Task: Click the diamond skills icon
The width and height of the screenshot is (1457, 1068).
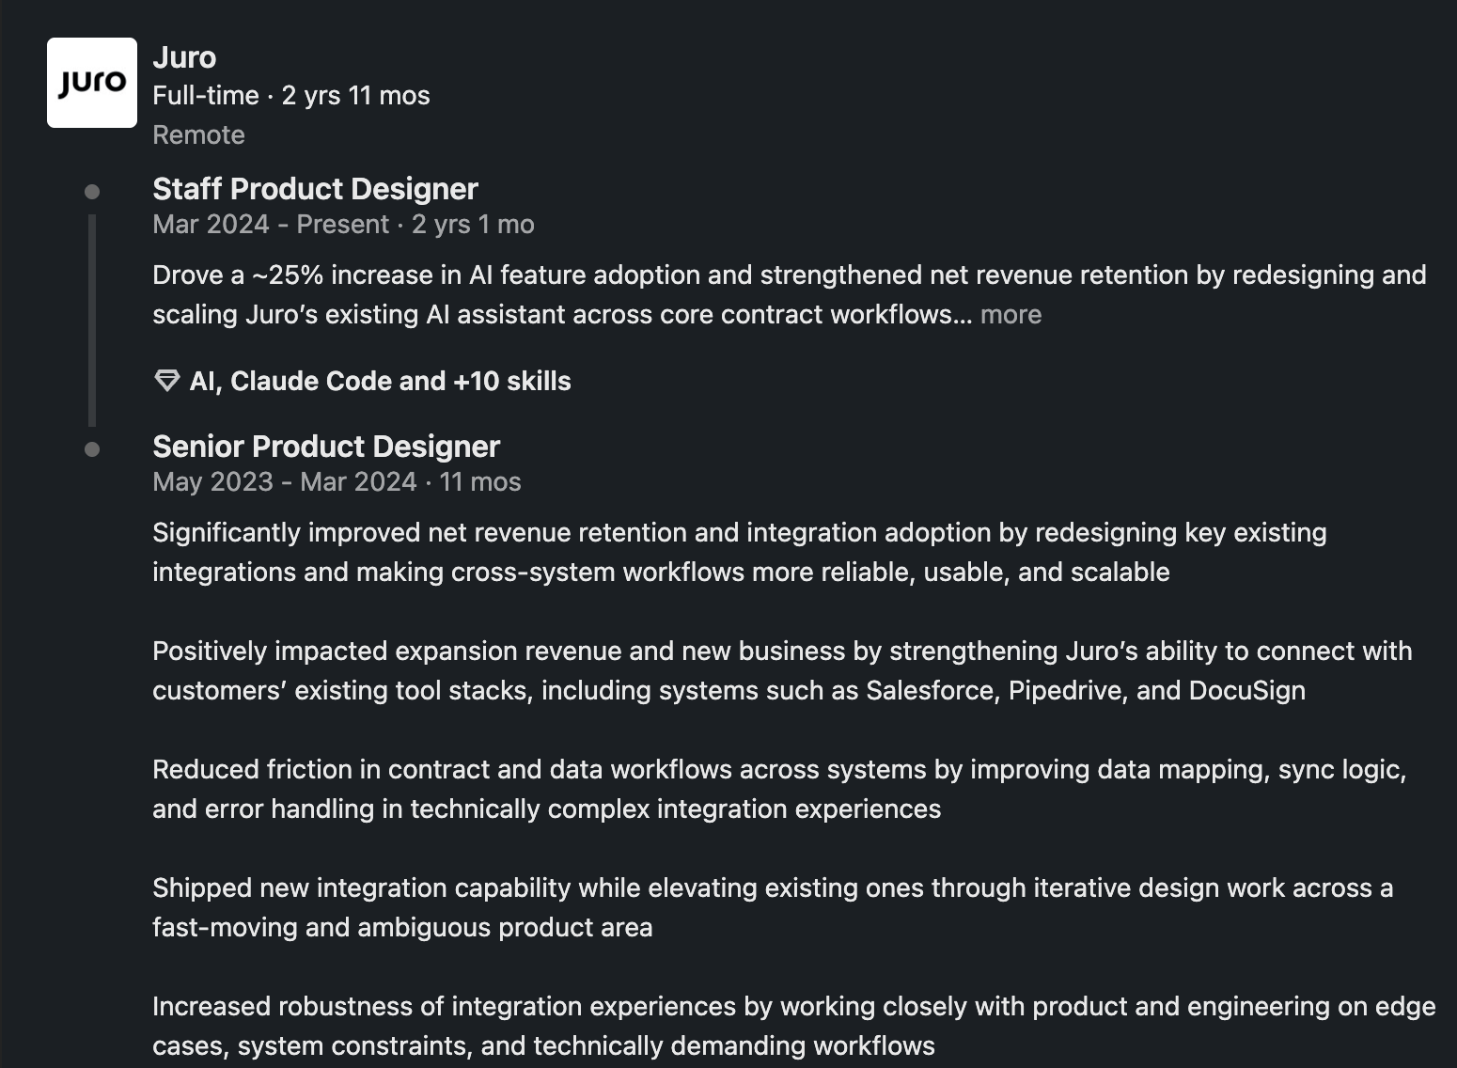Action: pyautogui.click(x=166, y=381)
